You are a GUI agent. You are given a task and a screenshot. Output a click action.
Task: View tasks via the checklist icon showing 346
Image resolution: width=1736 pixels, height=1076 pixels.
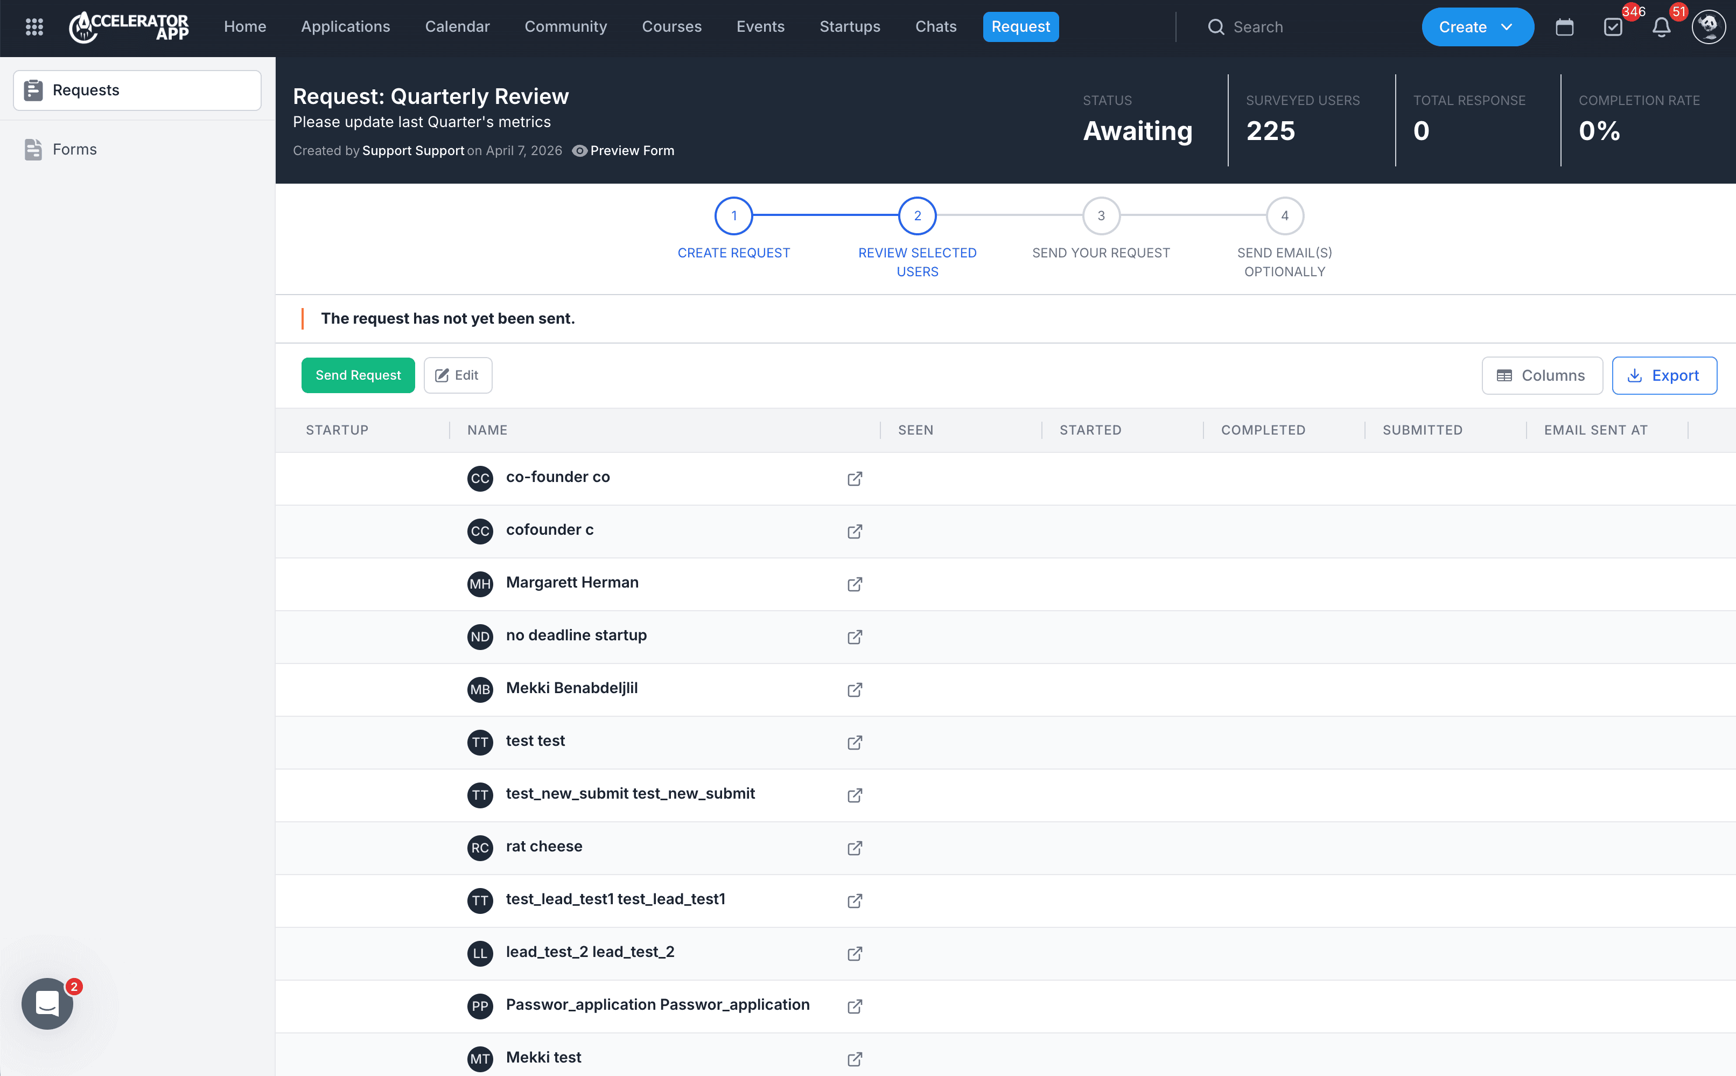tap(1613, 26)
